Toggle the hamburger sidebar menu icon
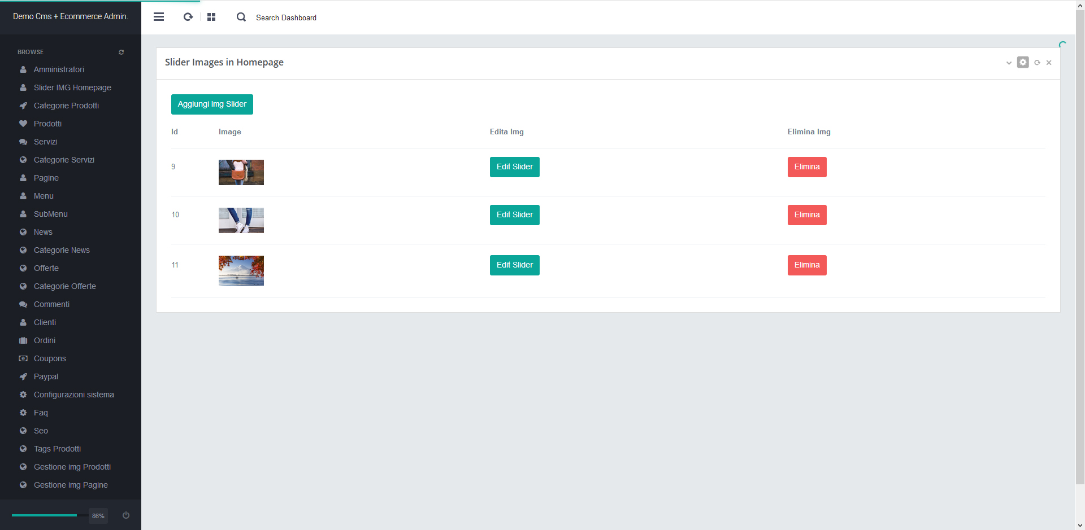 coord(159,17)
